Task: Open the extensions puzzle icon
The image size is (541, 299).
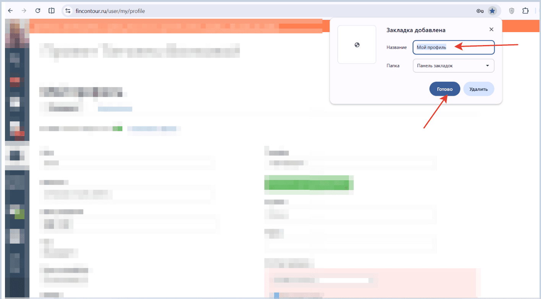Action: pos(525,11)
